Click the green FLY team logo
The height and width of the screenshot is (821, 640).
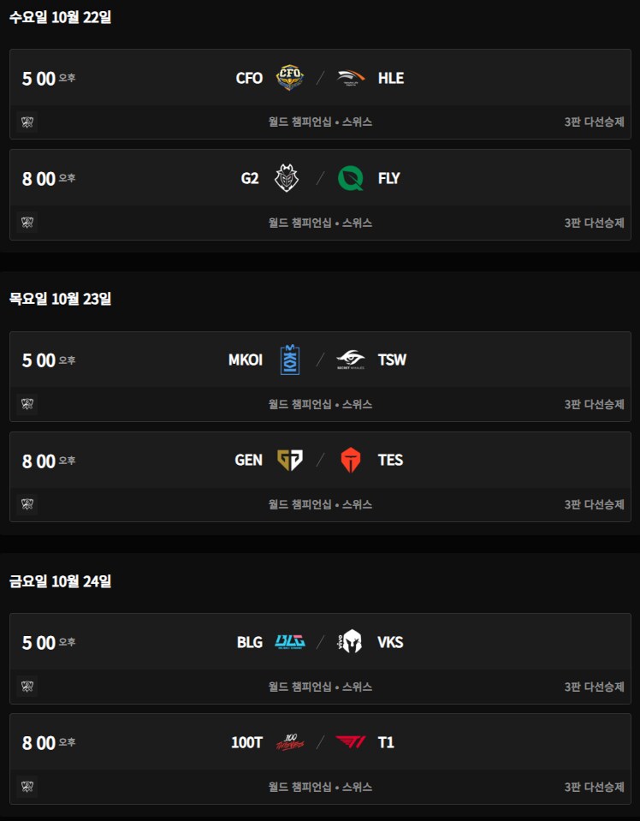(351, 178)
